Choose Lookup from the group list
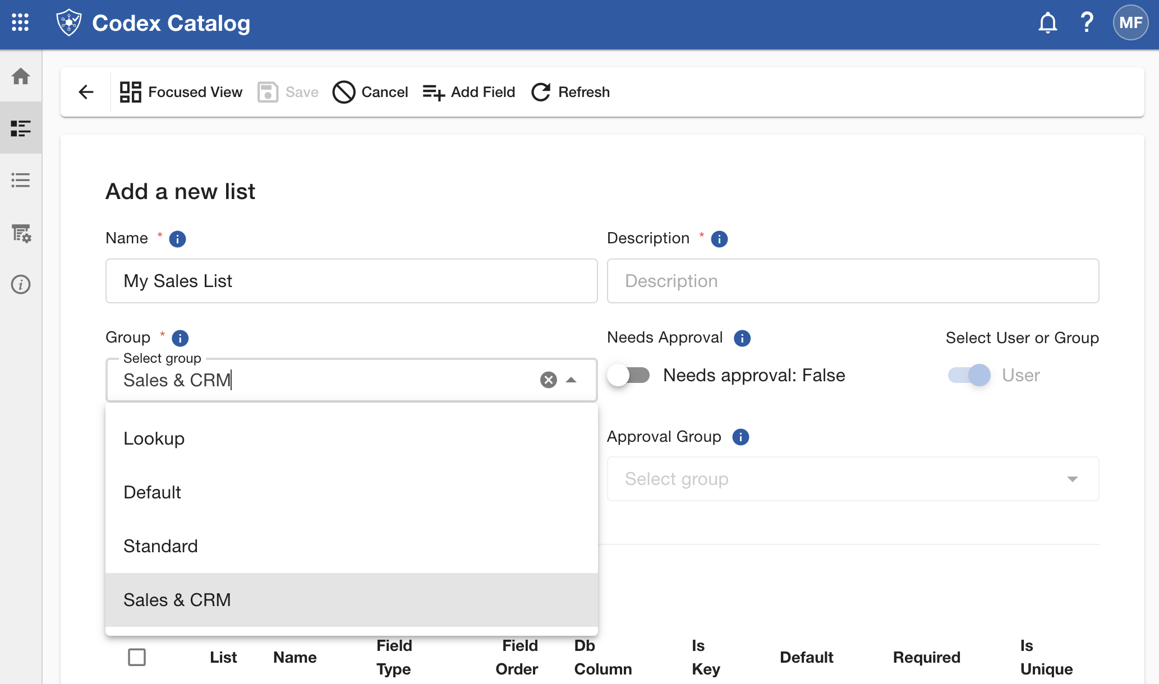 click(x=352, y=438)
